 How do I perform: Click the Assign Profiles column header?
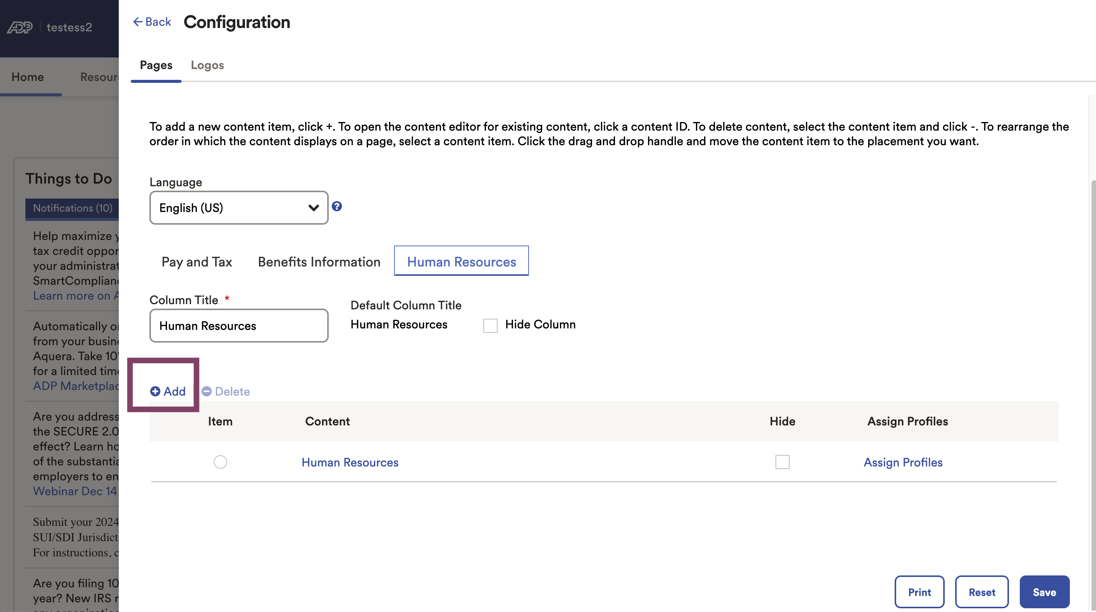pos(907,421)
